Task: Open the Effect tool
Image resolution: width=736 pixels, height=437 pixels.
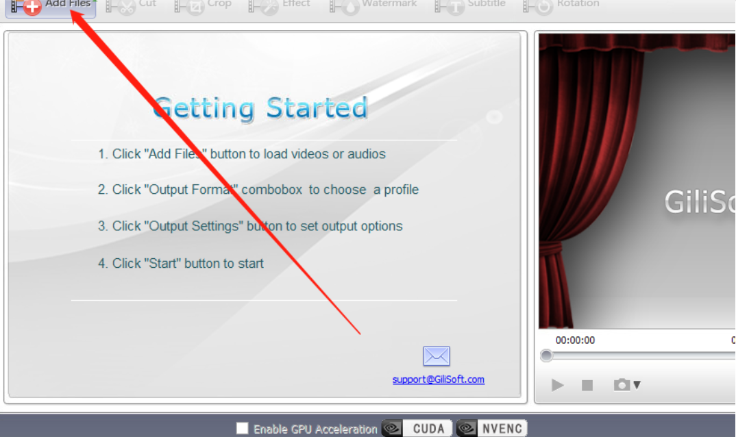Action: point(280,6)
